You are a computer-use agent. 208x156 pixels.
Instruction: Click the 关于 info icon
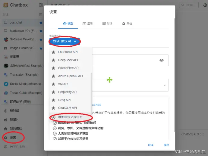(x=5, y=147)
